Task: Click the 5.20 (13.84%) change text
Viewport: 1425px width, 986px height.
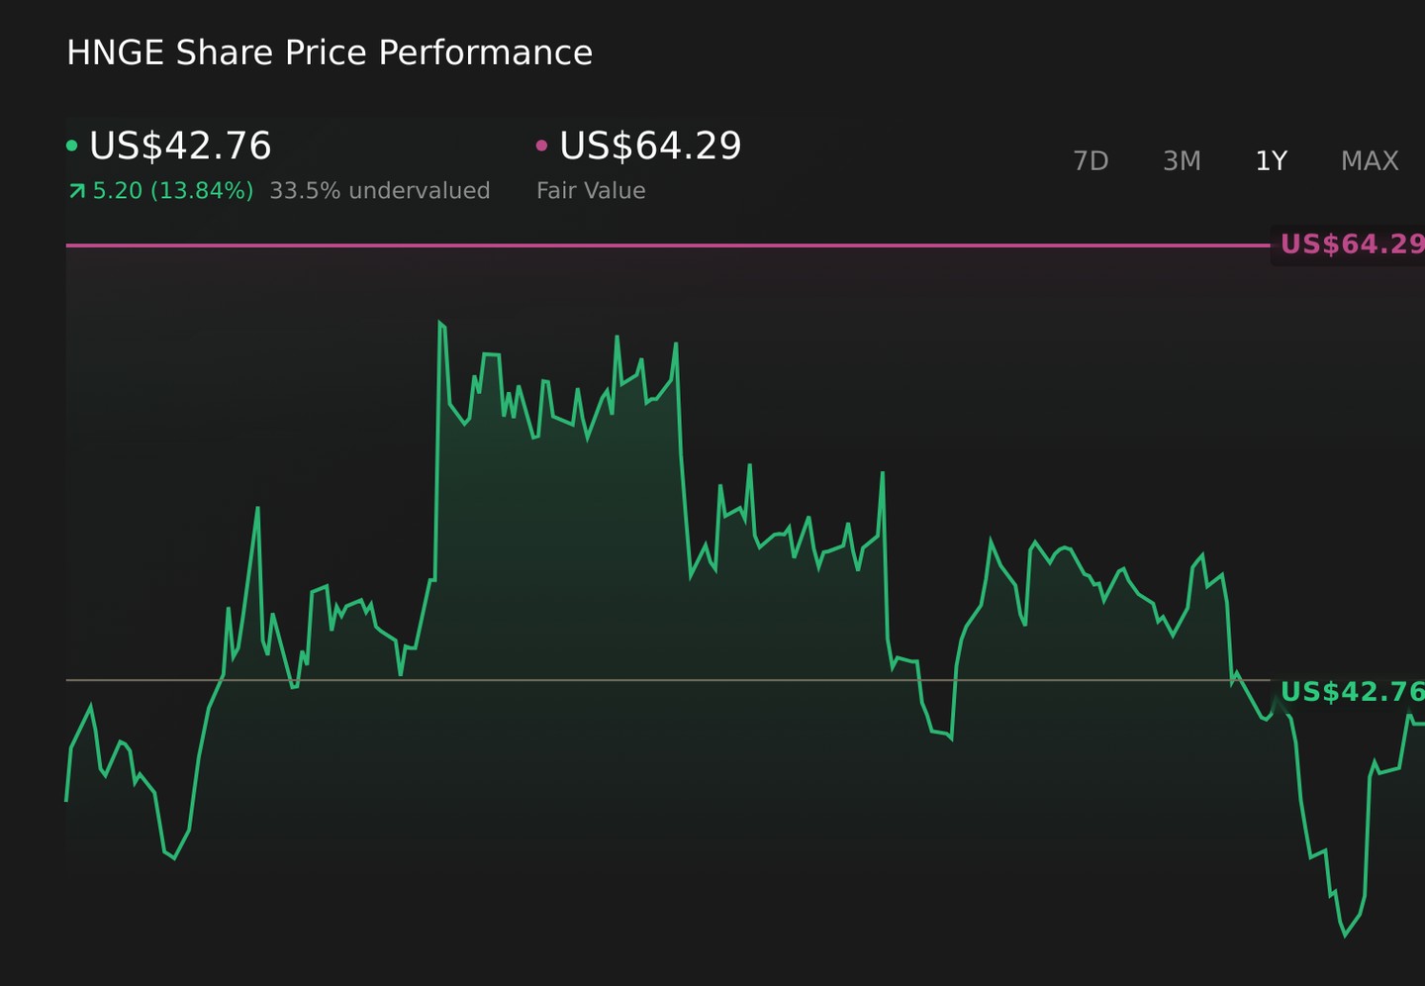Action: (x=173, y=191)
